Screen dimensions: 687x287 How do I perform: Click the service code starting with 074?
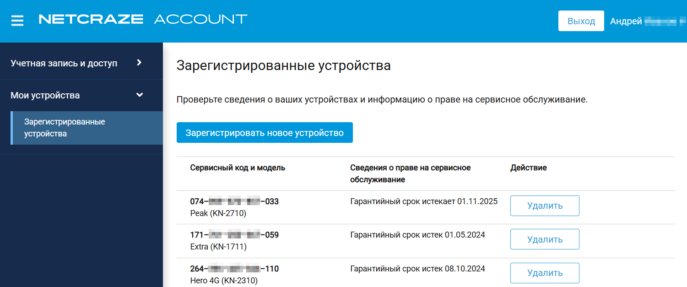point(234,201)
